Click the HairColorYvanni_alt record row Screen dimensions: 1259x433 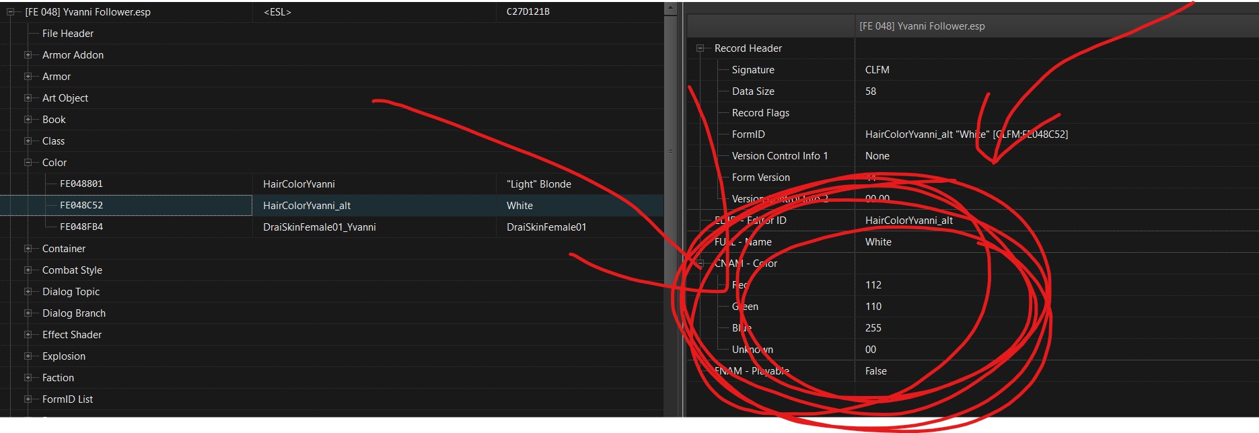coord(307,206)
